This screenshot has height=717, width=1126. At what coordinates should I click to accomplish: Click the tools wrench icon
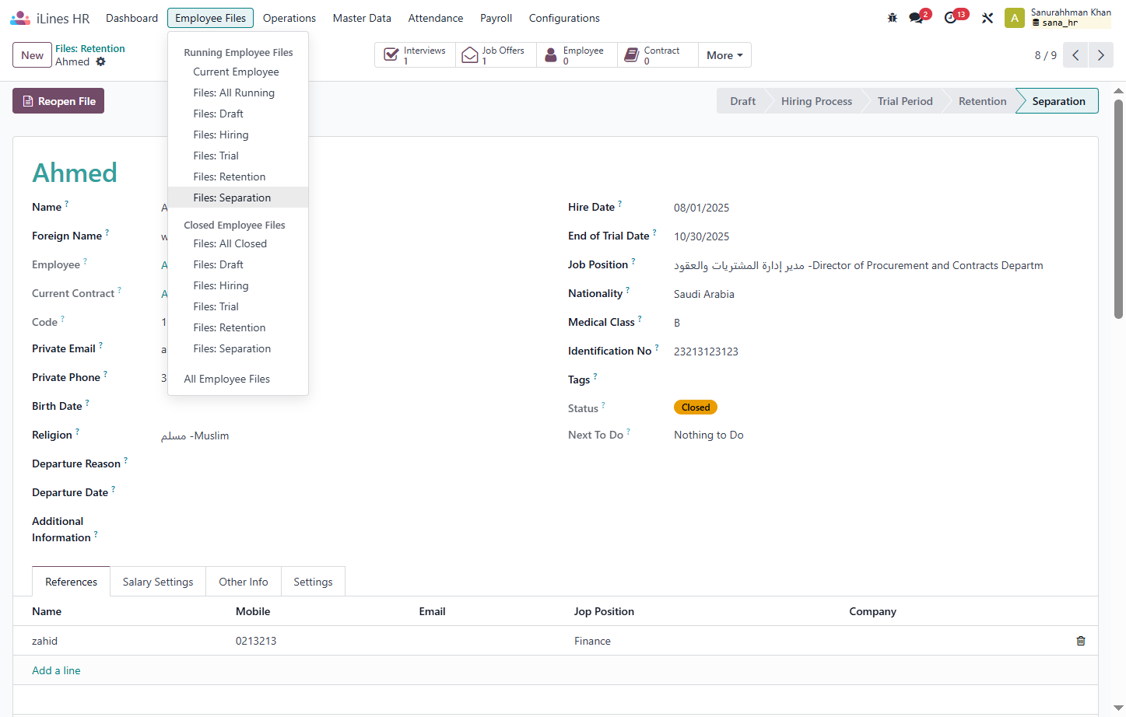[987, 18]
